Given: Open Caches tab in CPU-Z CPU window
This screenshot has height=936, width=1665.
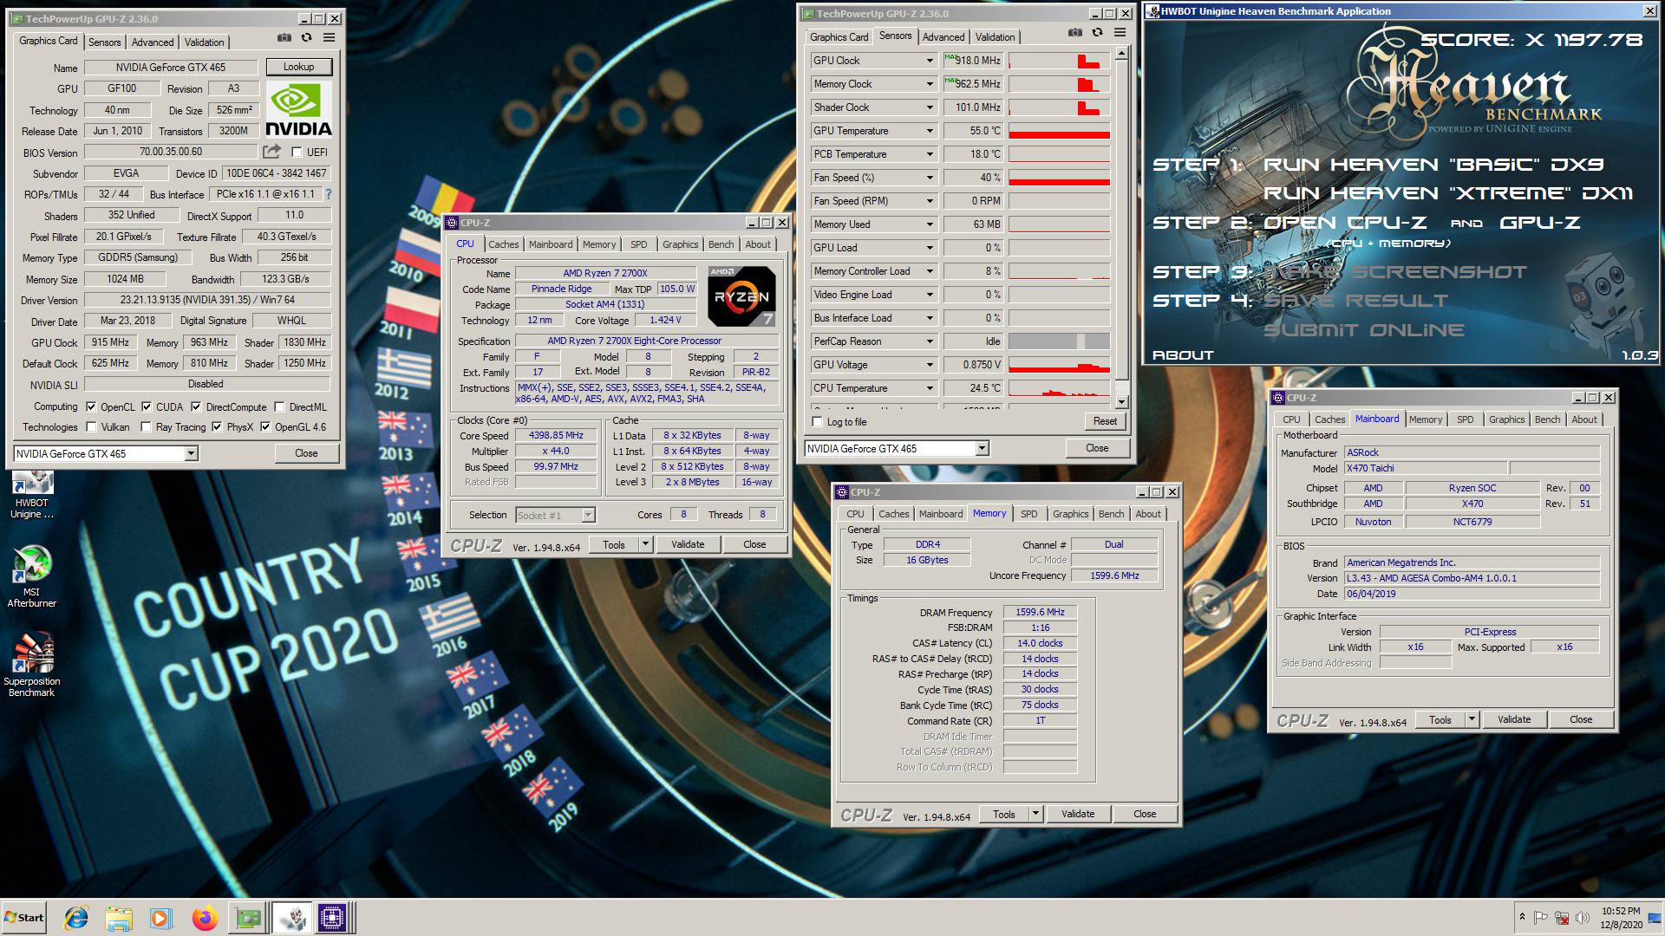Looking at the screenshot, I should tap(503, 244).
